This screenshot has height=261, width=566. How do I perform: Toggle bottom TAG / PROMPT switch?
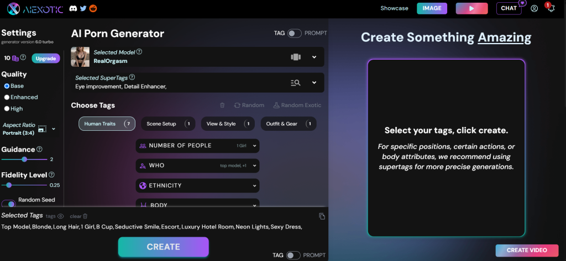[293, 255]
